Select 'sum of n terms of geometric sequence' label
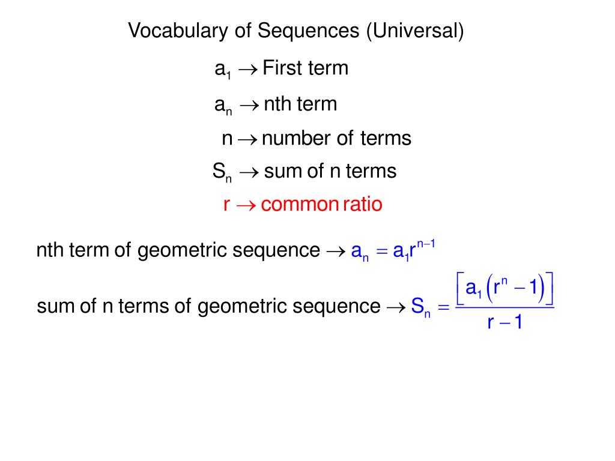This screenshot has width=615, height=461. click(208, 306)
